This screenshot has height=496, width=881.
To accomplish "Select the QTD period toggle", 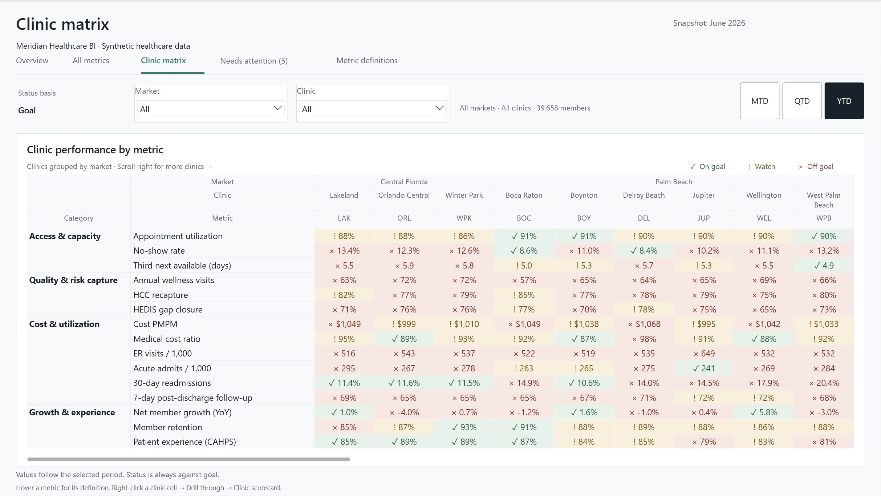I will pos(802,101).
